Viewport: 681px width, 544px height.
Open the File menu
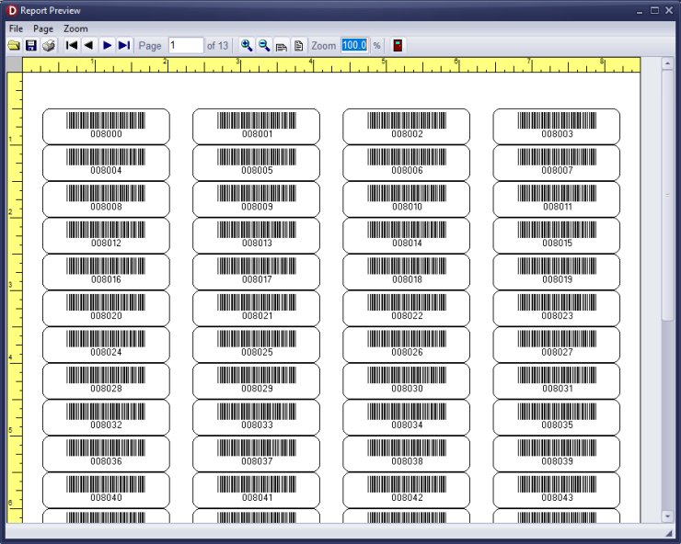[16, 28]
